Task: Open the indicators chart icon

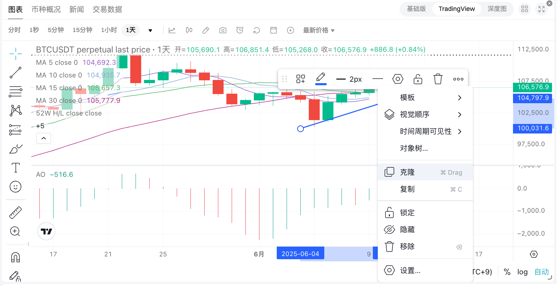Action: pyautogui.click(x=172, y=30)
